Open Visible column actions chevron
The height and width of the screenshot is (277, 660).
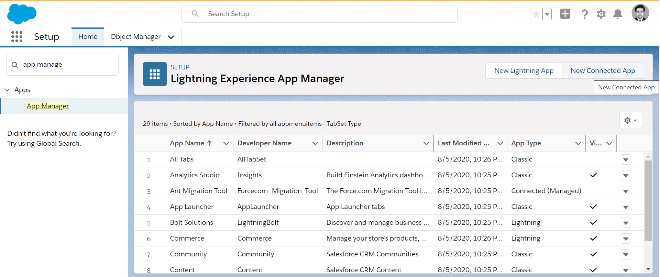tap(609, 144)
